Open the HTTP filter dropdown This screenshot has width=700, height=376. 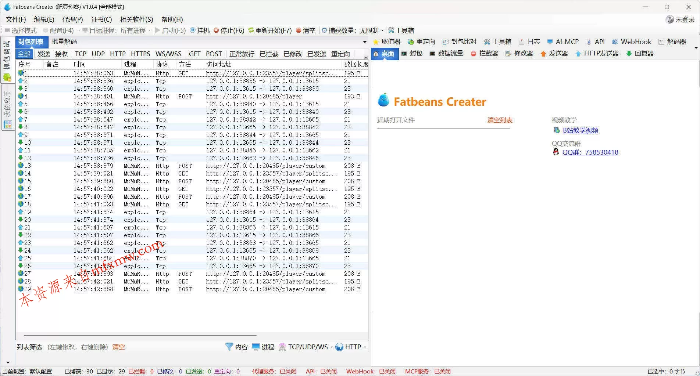point(365,347)
